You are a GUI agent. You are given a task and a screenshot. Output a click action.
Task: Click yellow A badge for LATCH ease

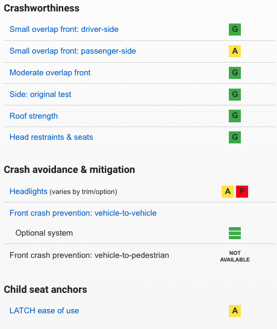[235, 311]
